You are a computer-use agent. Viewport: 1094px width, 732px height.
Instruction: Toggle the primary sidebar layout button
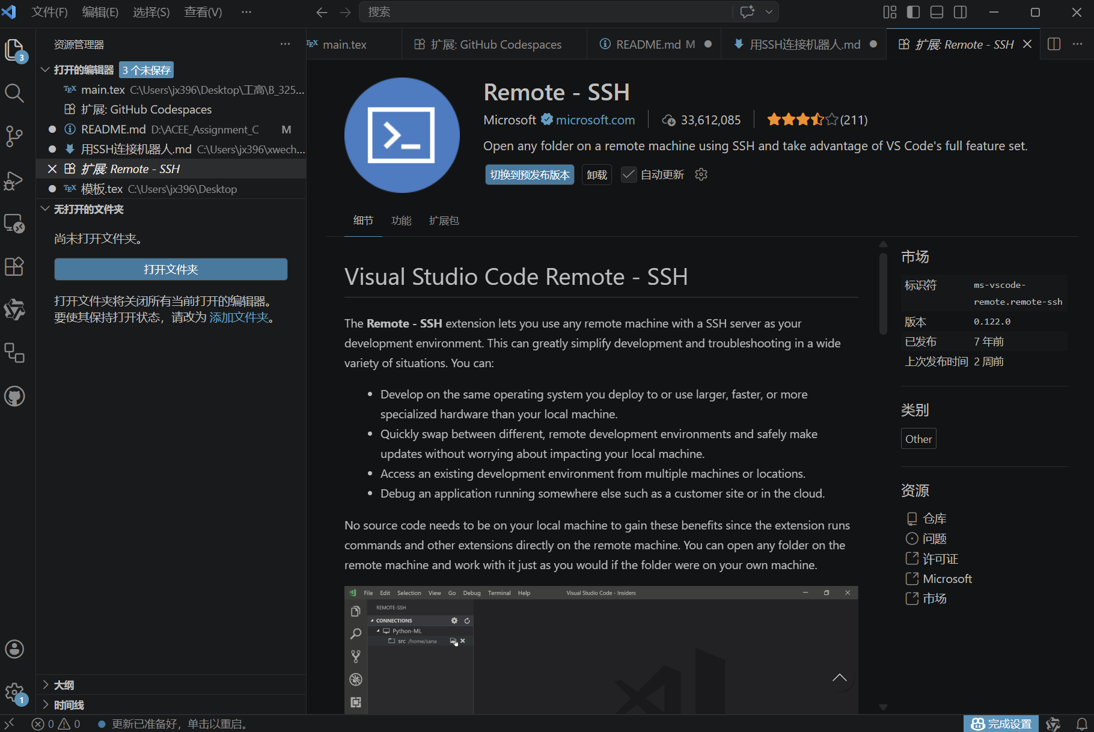click(x=914, y=12)
